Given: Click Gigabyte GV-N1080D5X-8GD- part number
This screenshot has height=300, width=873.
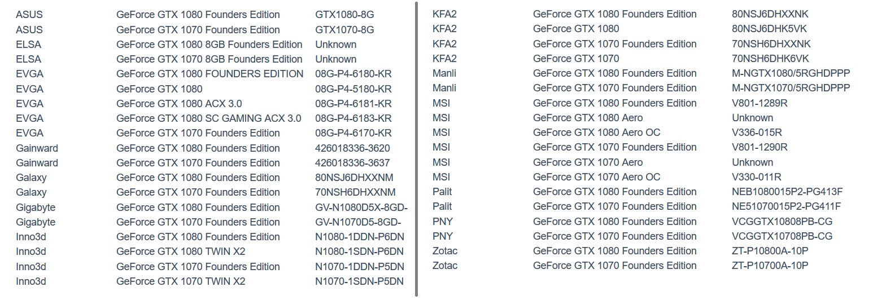Looking at the screenshot, I should point(361,208).
